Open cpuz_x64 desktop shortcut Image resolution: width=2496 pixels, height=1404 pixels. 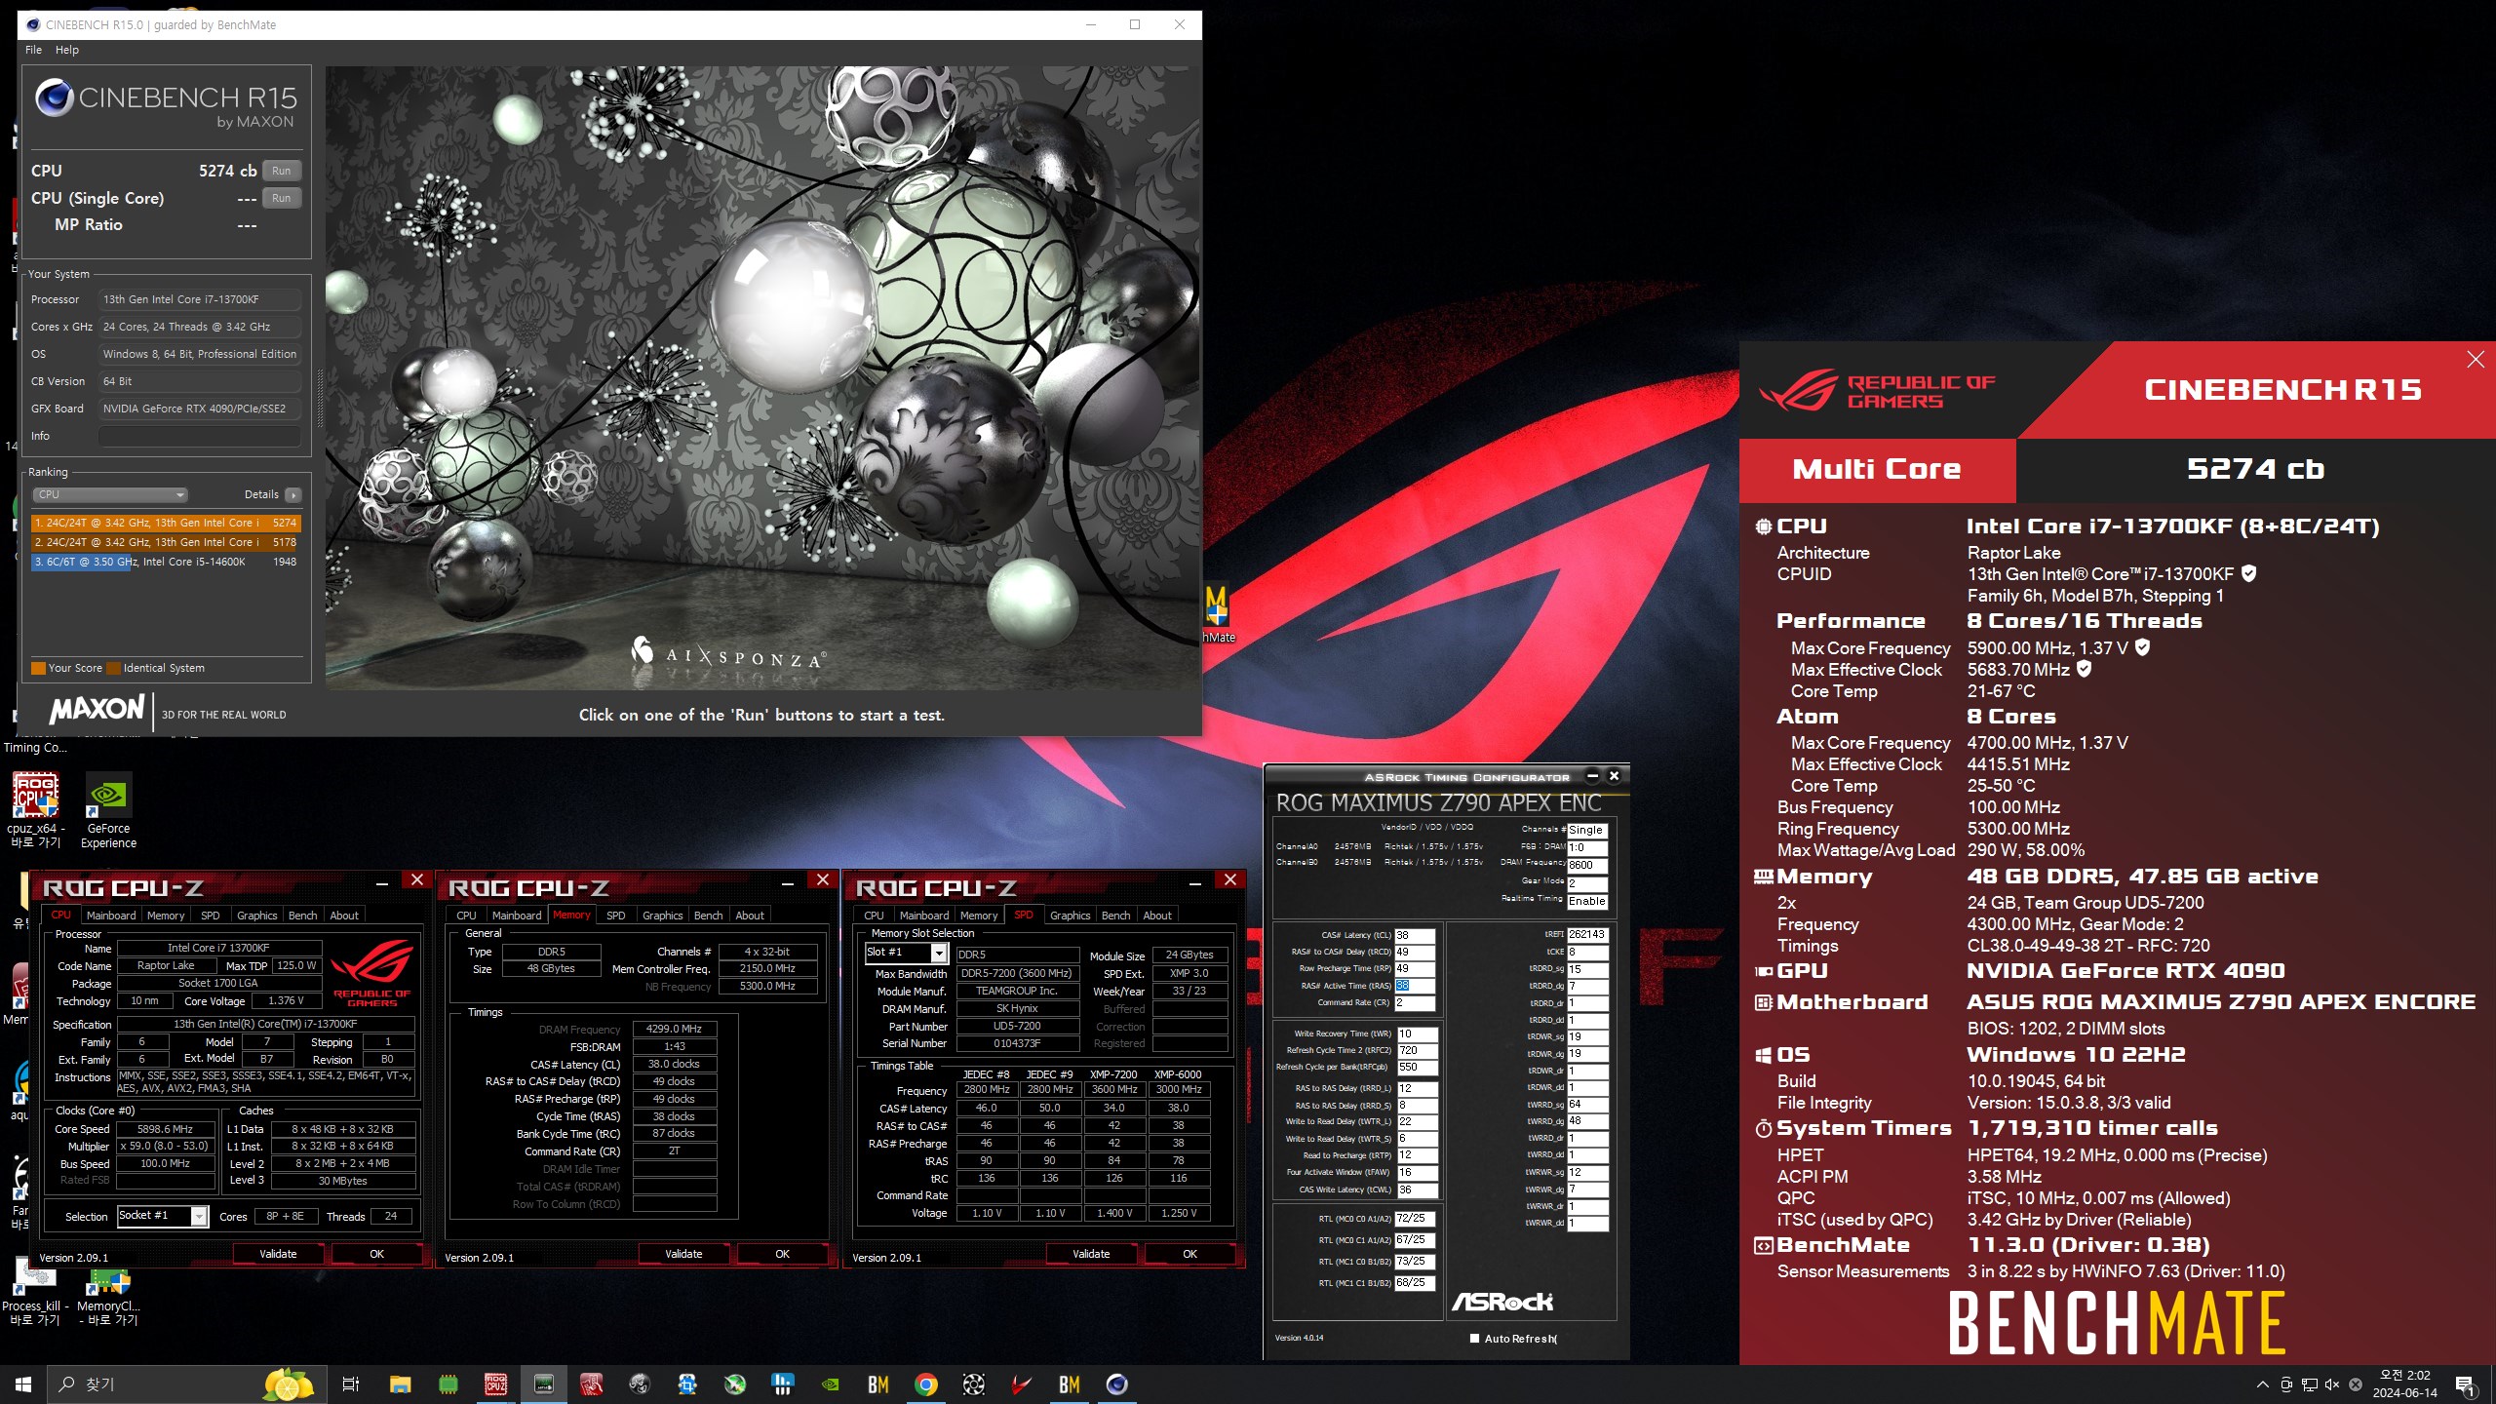point(35,809)
